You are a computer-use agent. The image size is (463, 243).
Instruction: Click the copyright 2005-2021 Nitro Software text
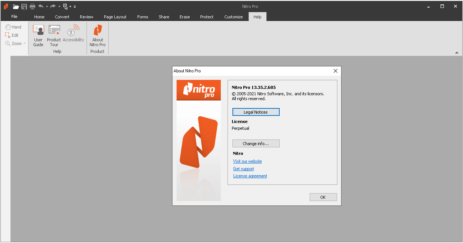pos(278,96)
